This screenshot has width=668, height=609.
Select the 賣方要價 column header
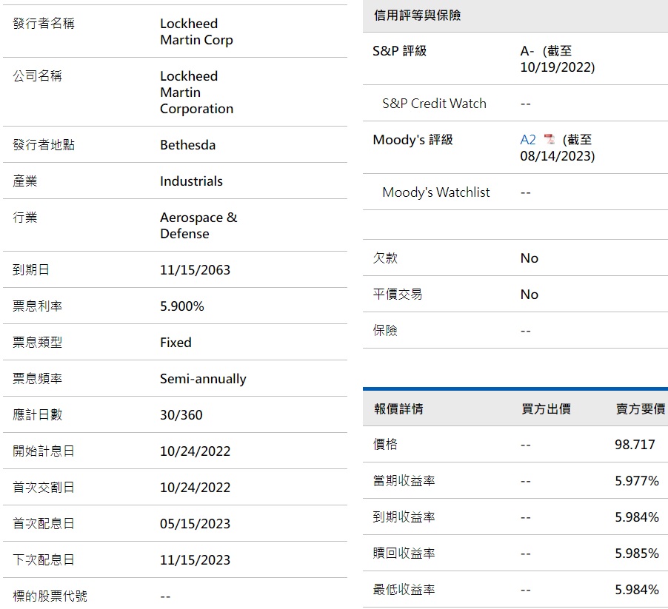[640, 408]
